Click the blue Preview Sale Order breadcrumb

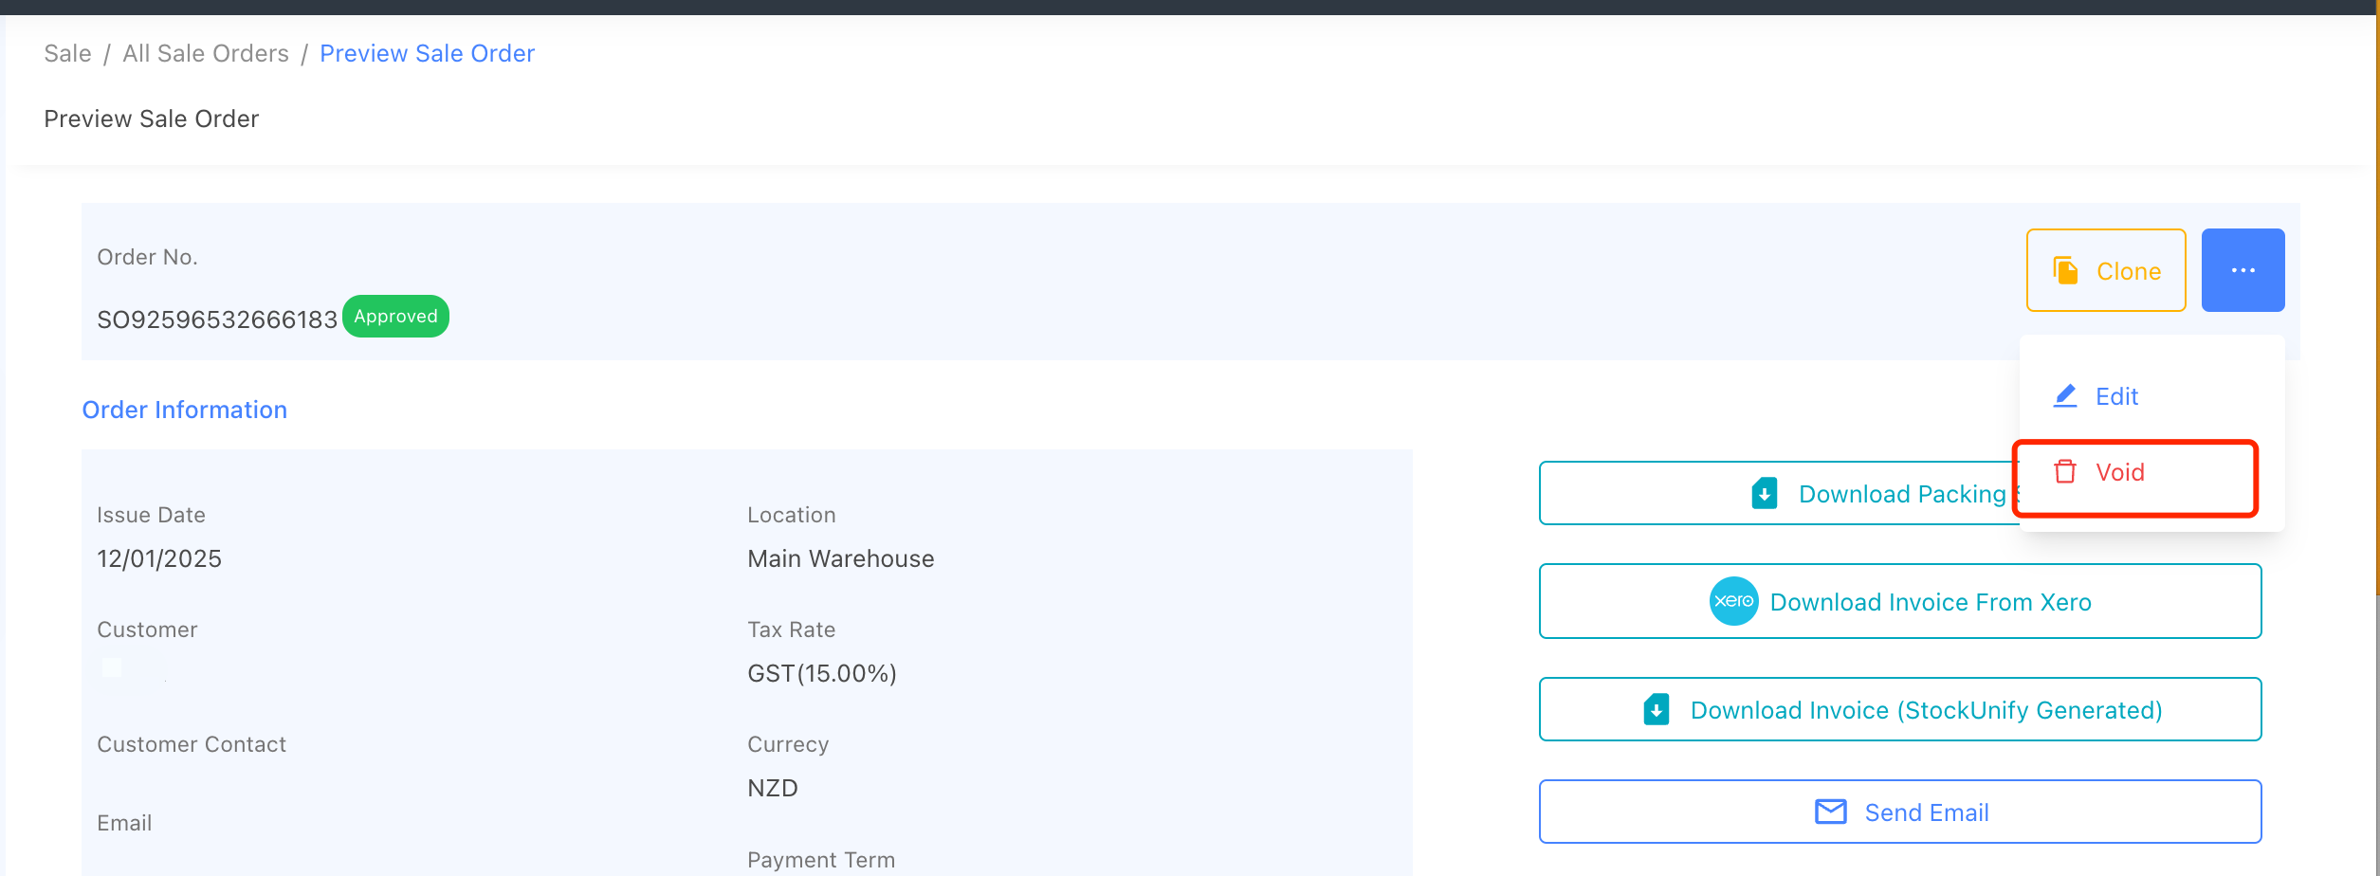point(427,54)
